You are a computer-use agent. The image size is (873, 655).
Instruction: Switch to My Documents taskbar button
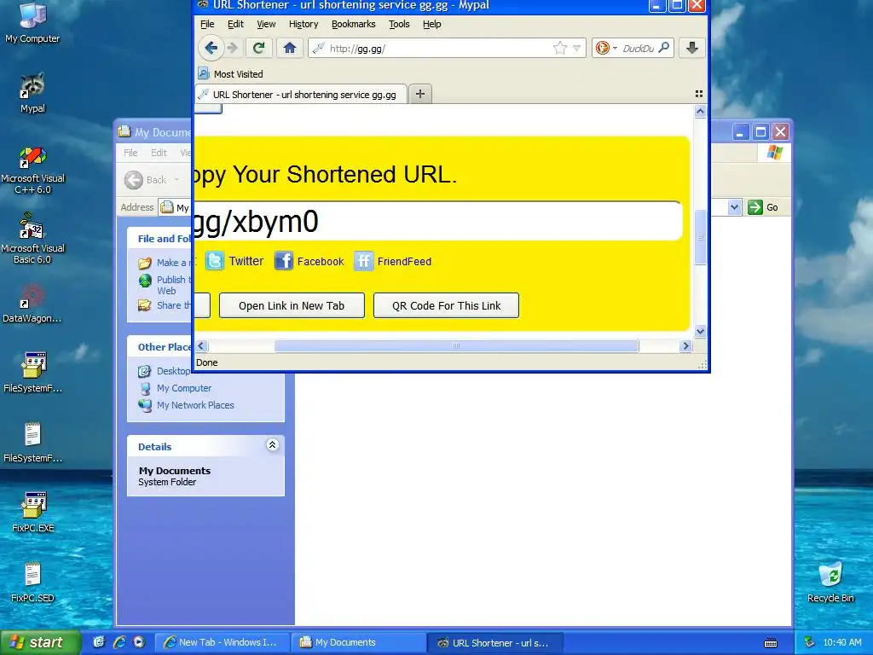[359, 642]
